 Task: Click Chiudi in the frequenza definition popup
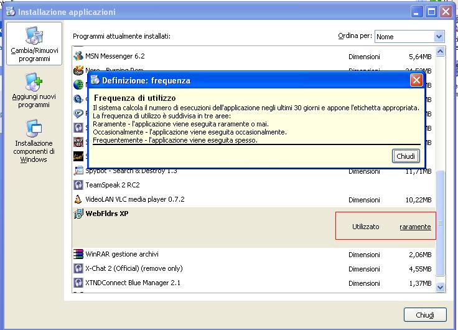(x=406, y=156)
